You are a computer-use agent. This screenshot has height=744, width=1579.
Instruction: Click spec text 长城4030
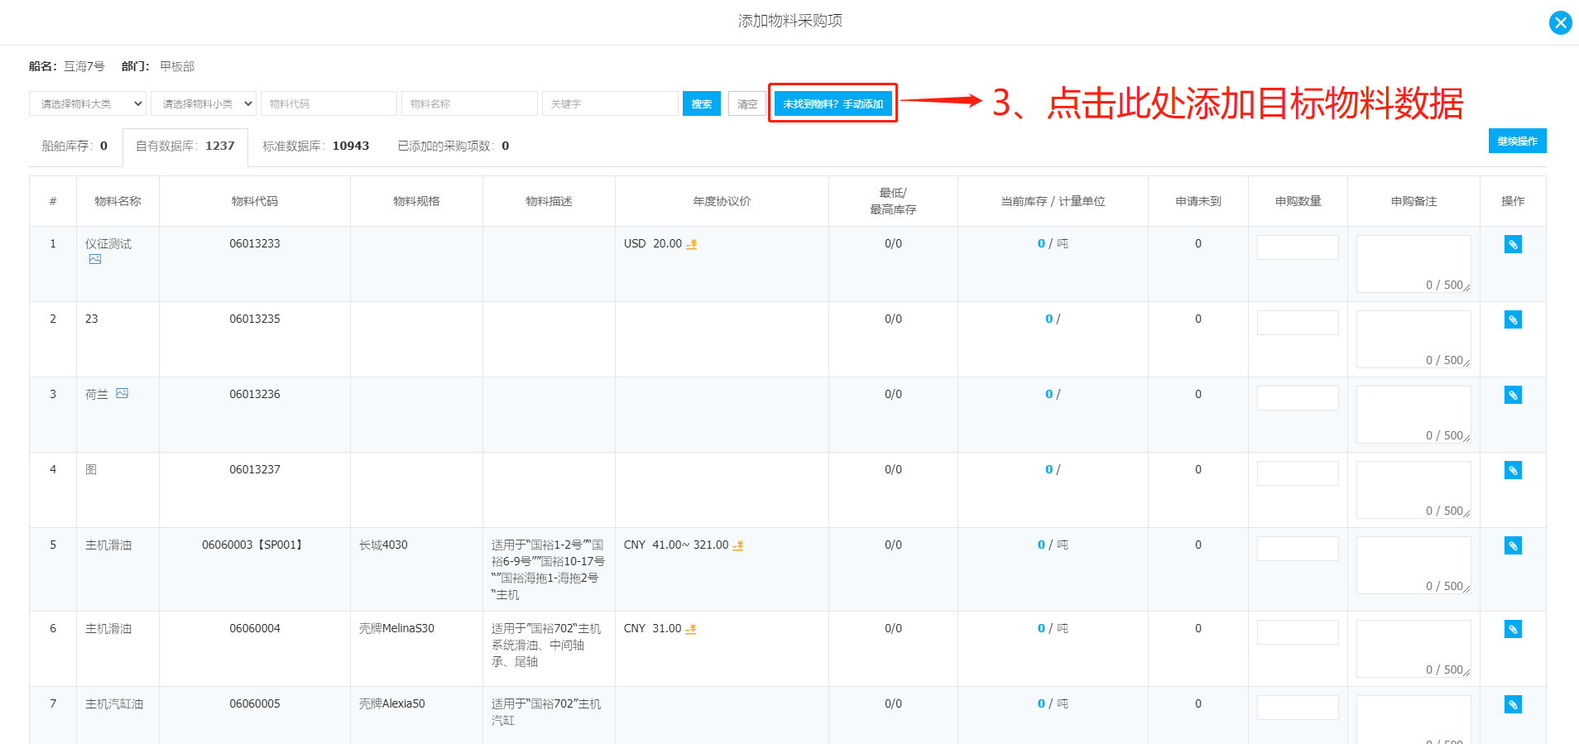(x=383, y=545)
